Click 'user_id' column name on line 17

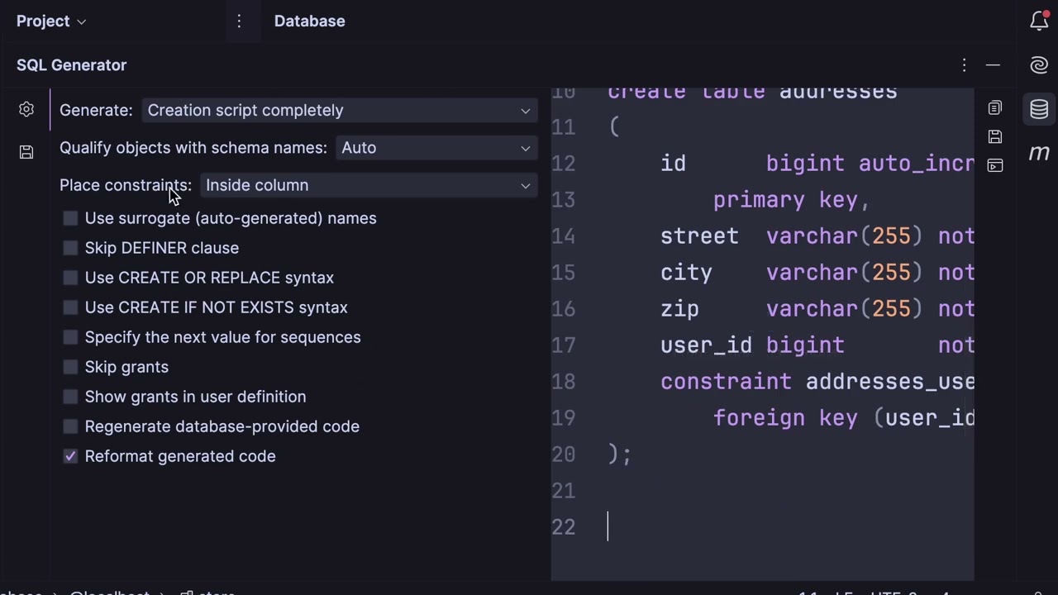click(x=706, y=345)
